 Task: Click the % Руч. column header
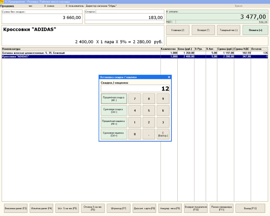click(200, 49)
